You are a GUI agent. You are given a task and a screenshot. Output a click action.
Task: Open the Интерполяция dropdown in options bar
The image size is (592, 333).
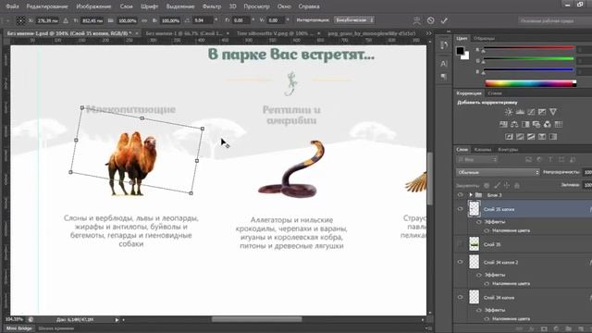pyautogui.click(x=354, y=20)
